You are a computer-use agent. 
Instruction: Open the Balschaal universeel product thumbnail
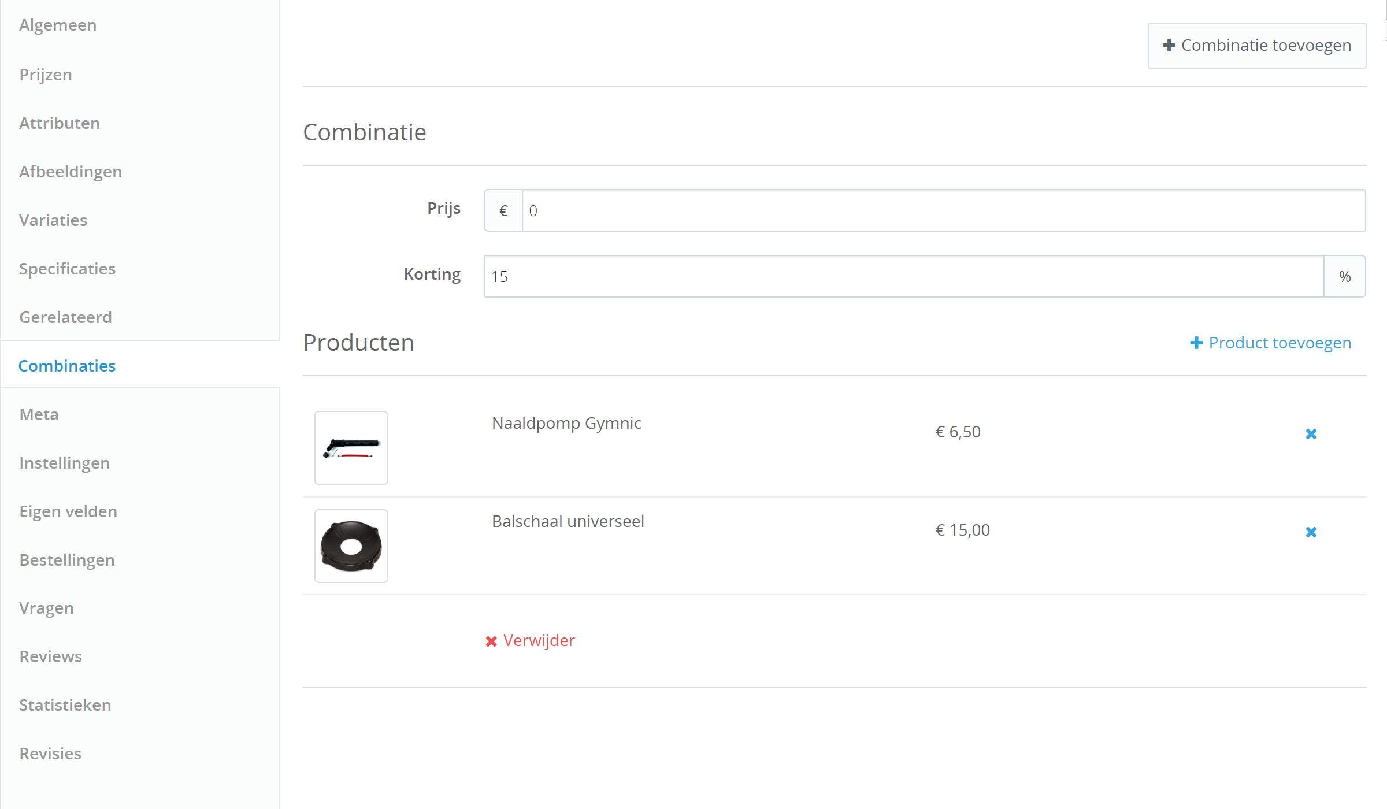coord(351,546)
